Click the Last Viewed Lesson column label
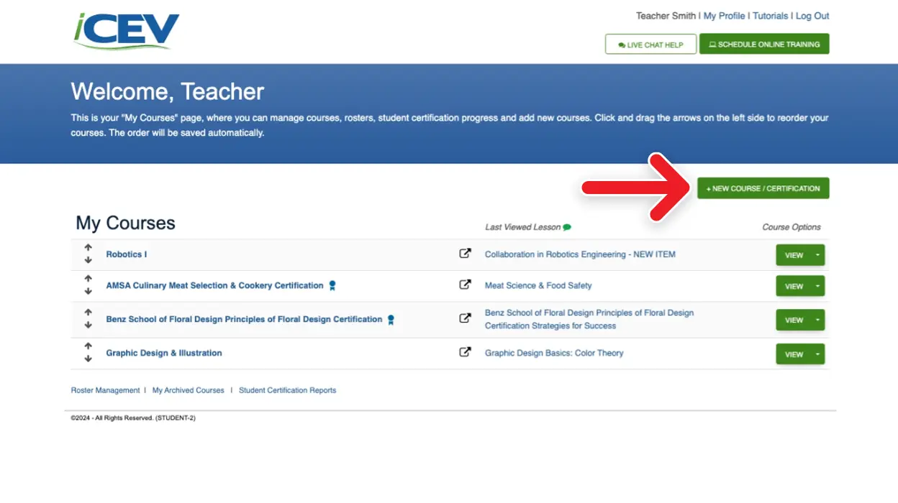This screenshot has height=503, width=898. [x=522, y=227]
